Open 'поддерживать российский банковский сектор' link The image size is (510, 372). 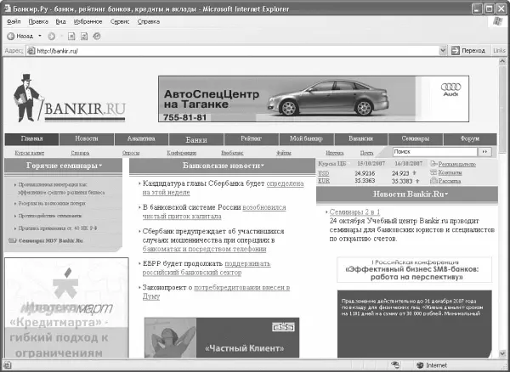coord(207,268)
